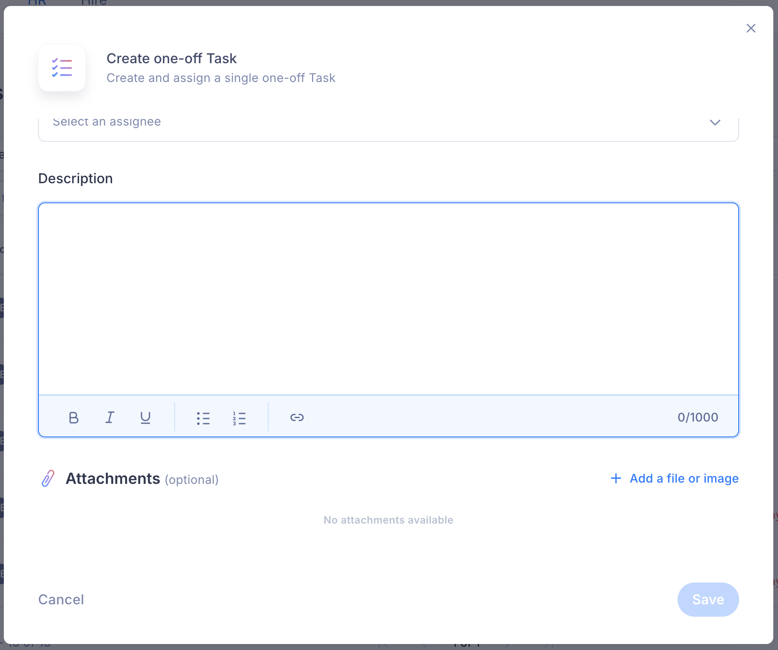Screen dimensions: 778x650
Task: Insert a bulleted list
Action: (x=203, y=418)
